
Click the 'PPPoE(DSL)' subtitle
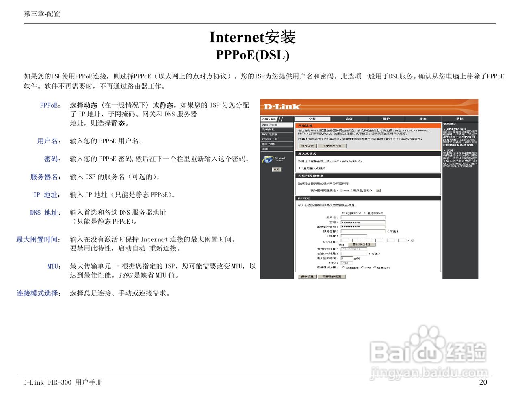(x=253, y=55)
